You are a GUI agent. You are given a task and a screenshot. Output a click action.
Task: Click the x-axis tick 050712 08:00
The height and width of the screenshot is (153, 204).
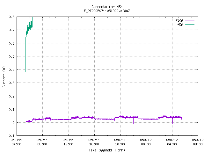coord(198,142)
